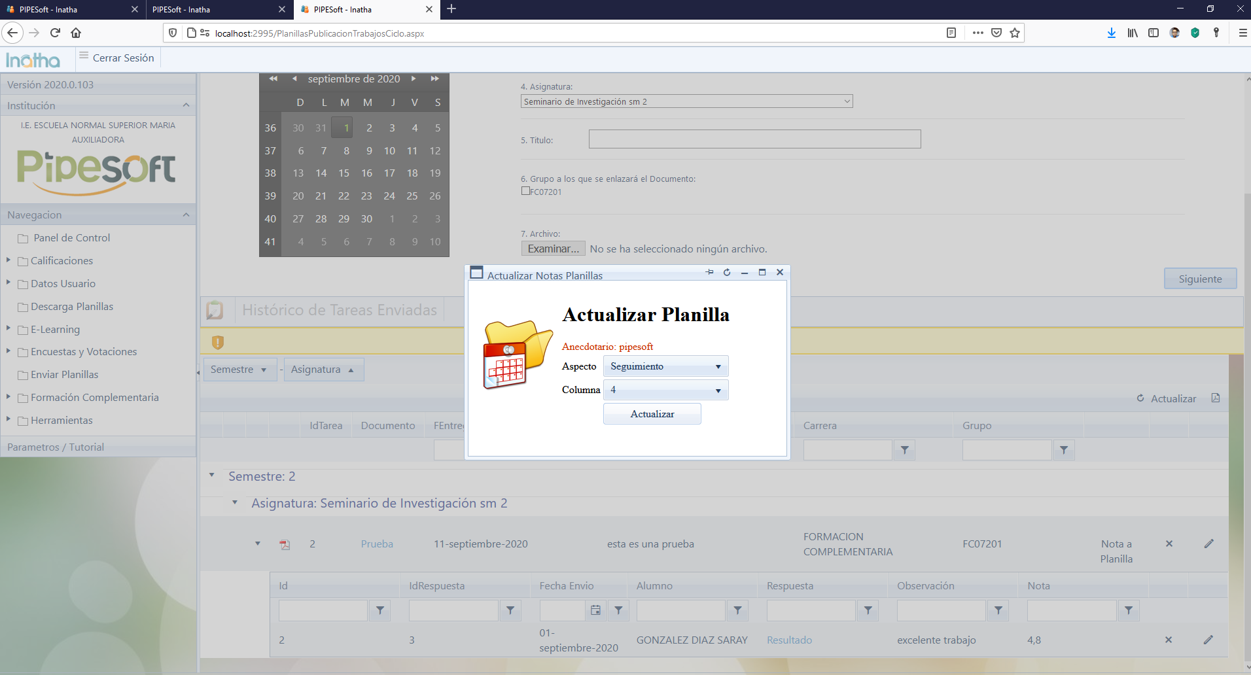
Task: Click the filter icon for Observación column
Action: click(x=998, y=610)
